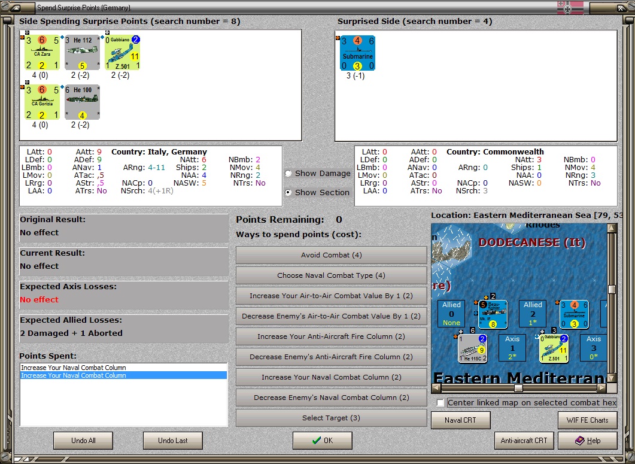Open Help
Image resolution: width=635 pixels, height=464 pixels.
[x=587, y=441]
